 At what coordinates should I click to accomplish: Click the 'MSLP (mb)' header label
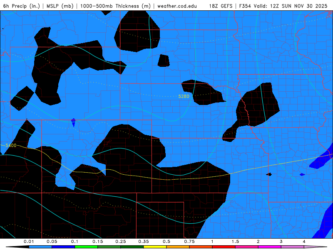pos(60,6)
